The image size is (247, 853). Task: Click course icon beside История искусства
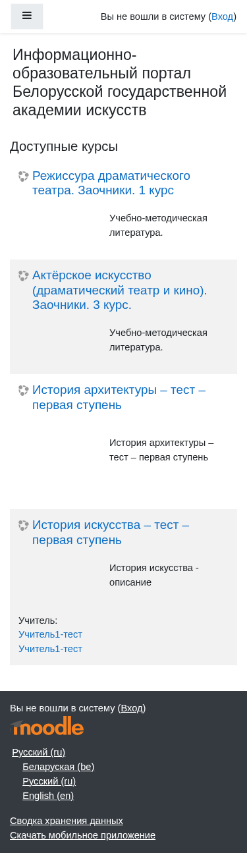(x=24, y=526)
